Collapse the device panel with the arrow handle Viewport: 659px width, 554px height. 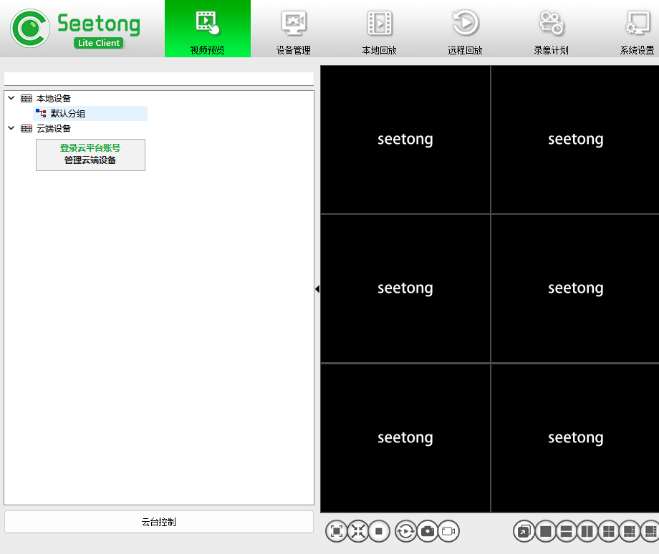(317, 289)
